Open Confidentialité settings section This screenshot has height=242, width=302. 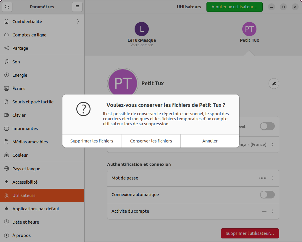coord(42,21)
